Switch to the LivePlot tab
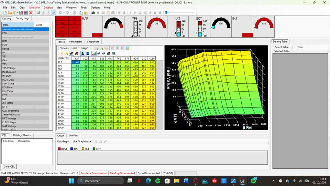This screenshot has width=330, height=186. pos(73,135)
